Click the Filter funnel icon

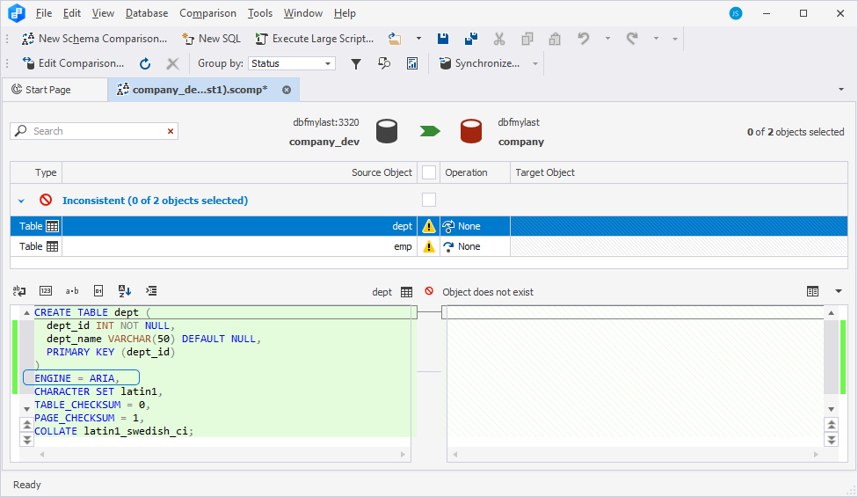pyautogui.click(x=356, y=63)
